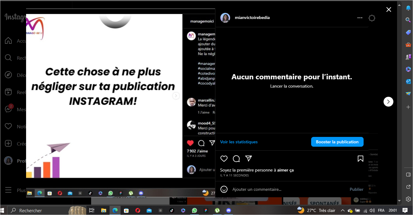413x215 pixels.
Task: Open the Plus hamburger menu in sidebar
Action: pos(8,190)
